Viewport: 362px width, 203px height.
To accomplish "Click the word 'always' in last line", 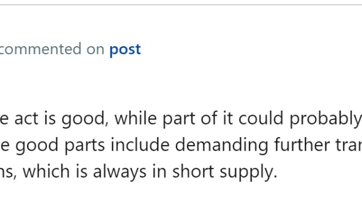I will point(120,172).
